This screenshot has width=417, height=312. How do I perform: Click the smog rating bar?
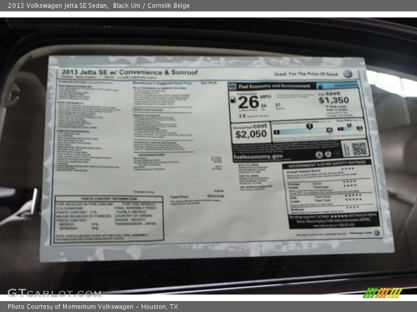point(349,128)
